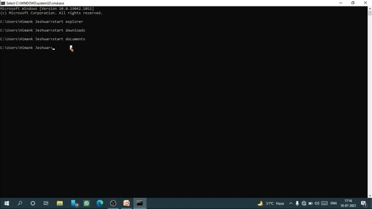Open the Action Center notifications

click(x=363, y=203)
